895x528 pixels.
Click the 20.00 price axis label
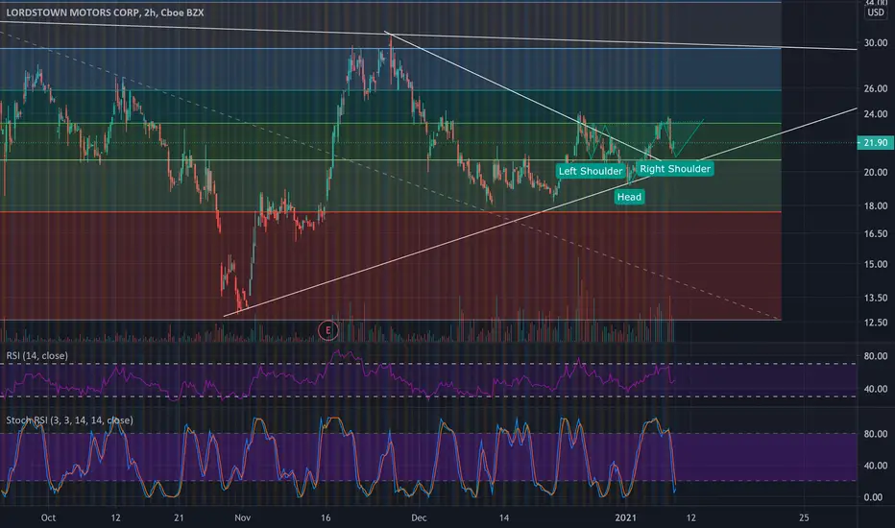point(876,172)
